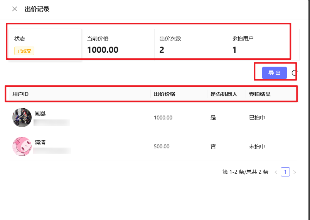
Task: Click the 竞拍结果 column header
Action: click(259, 94)
